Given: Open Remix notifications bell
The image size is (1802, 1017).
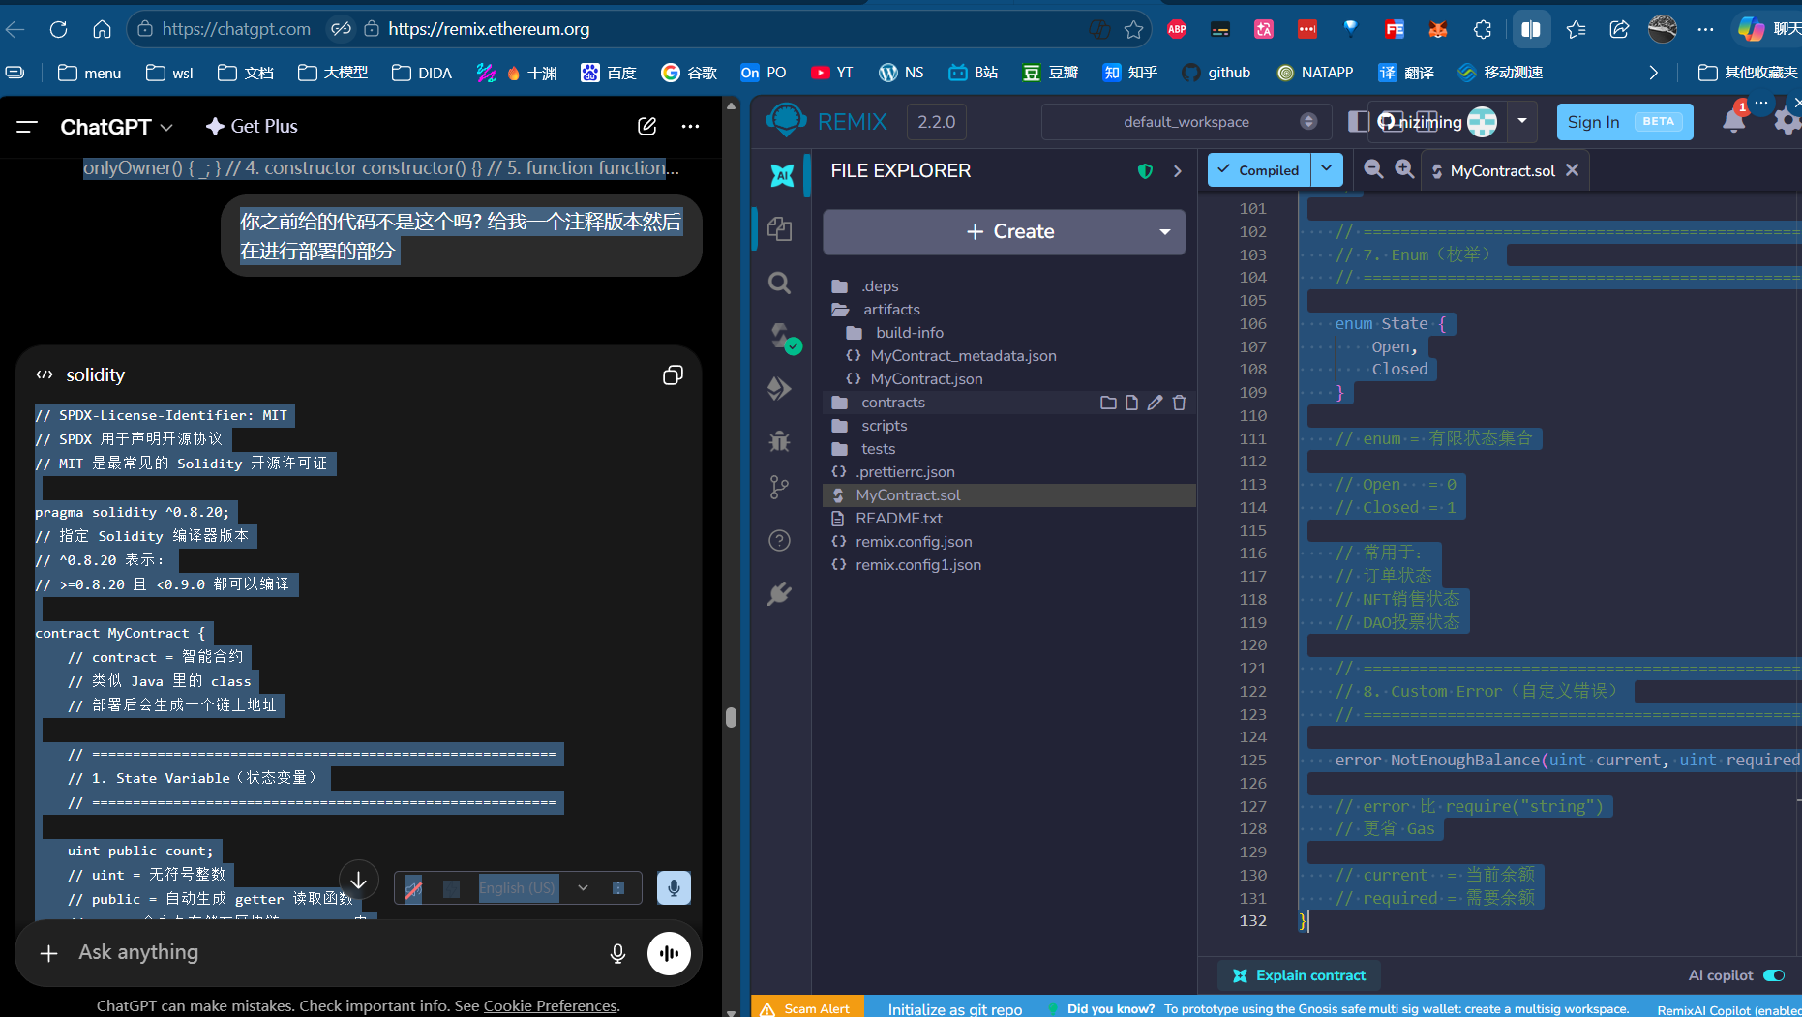Looking at the screenshot, I should pos(1734,120).
